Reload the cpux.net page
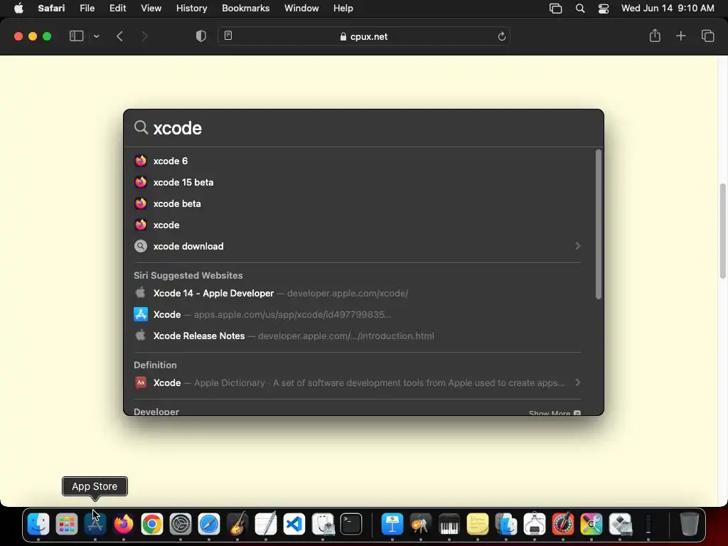The height and width of the screenshot is (546, 728). click(x=501, y=36)
